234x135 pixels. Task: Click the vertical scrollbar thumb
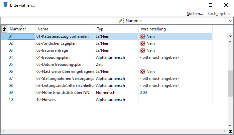230,84
